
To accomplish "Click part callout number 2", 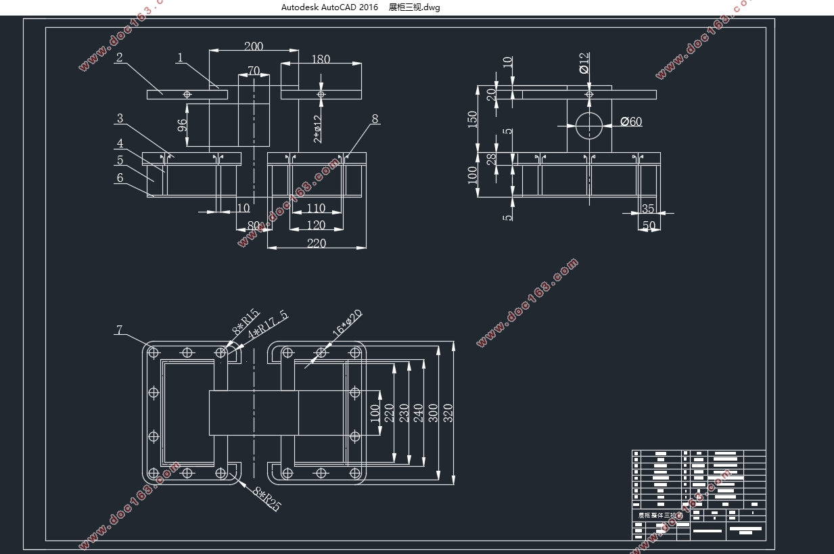I will point(119,57).
